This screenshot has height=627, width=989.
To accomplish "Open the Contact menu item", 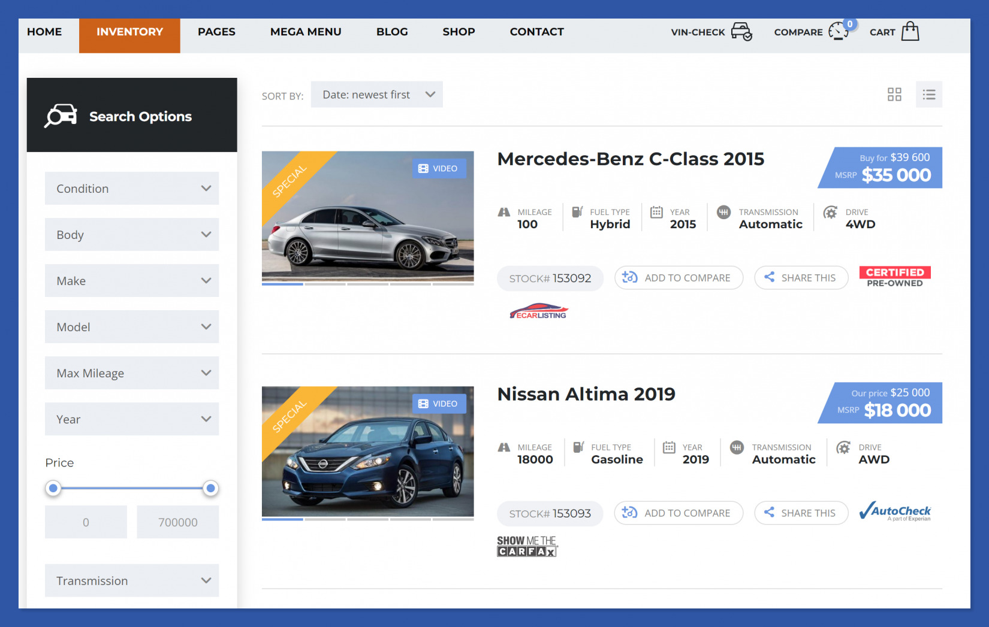I will coord(536,32).
